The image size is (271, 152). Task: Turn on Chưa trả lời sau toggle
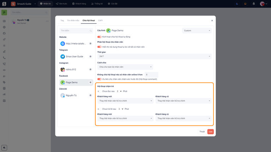pyautogui.click(x=99, y=109)
